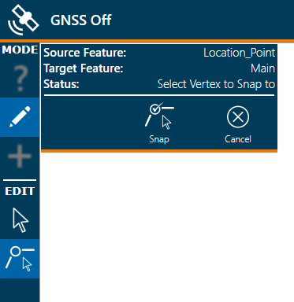
Task: Click the Location_Point source feature value
Action: pos(240,53)
